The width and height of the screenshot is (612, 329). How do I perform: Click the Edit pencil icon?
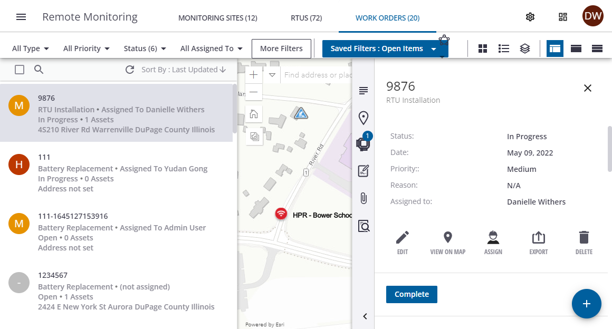tap(403, 238)
